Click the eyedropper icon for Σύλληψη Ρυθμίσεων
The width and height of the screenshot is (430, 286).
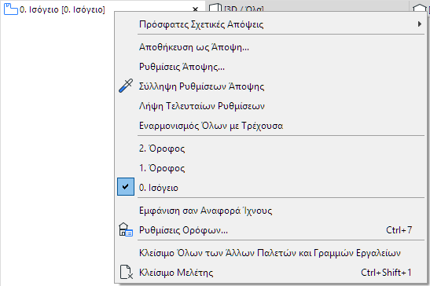126,86
